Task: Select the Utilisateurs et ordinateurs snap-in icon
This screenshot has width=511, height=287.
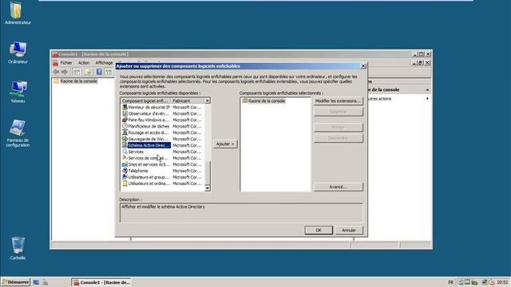Action: [125, 183]
